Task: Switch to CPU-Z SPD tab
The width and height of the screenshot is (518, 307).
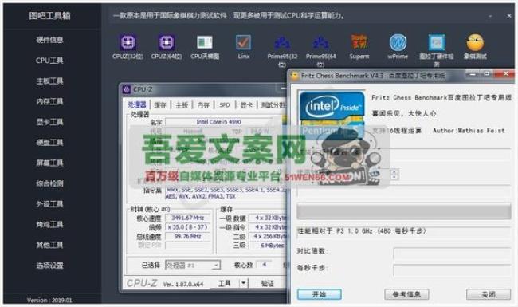Action: tap(225, 105)
